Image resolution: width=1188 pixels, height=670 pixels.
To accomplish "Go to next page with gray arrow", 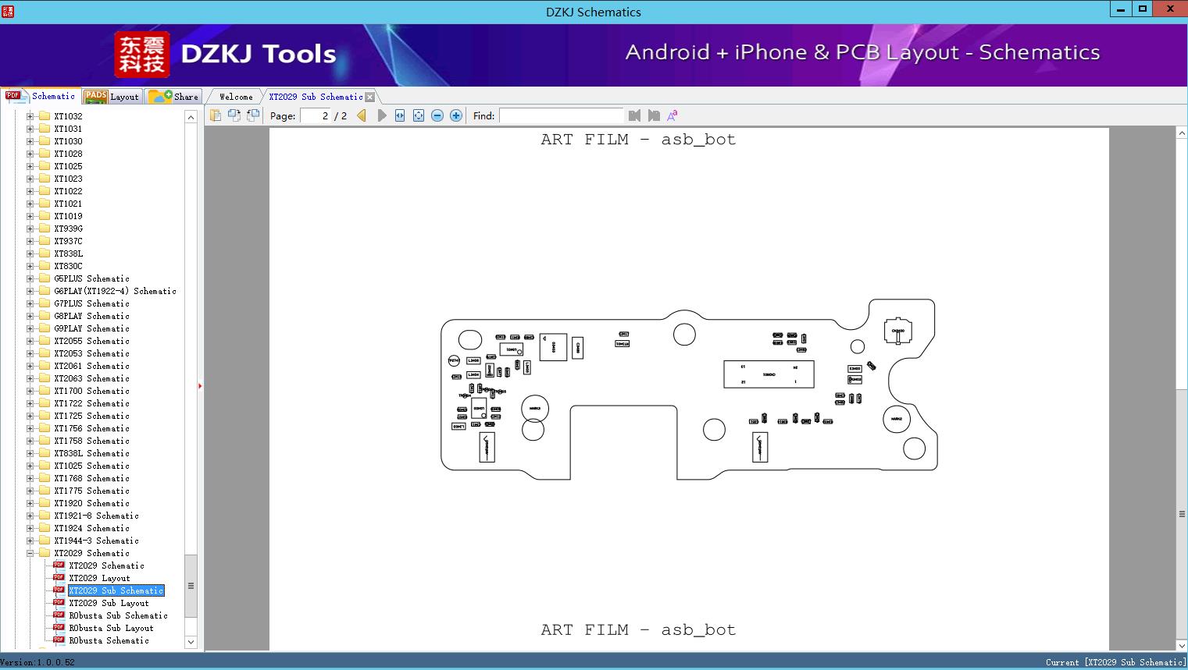I will click(x=381, y=115).
